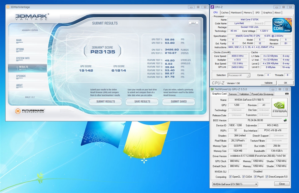
Task: Click the NVIDIA logo in GPU-Z
Action: [279, 107]
